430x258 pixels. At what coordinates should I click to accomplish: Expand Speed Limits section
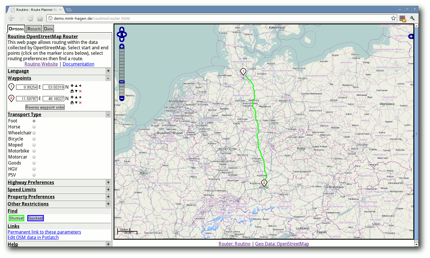(x=108, y=189)
